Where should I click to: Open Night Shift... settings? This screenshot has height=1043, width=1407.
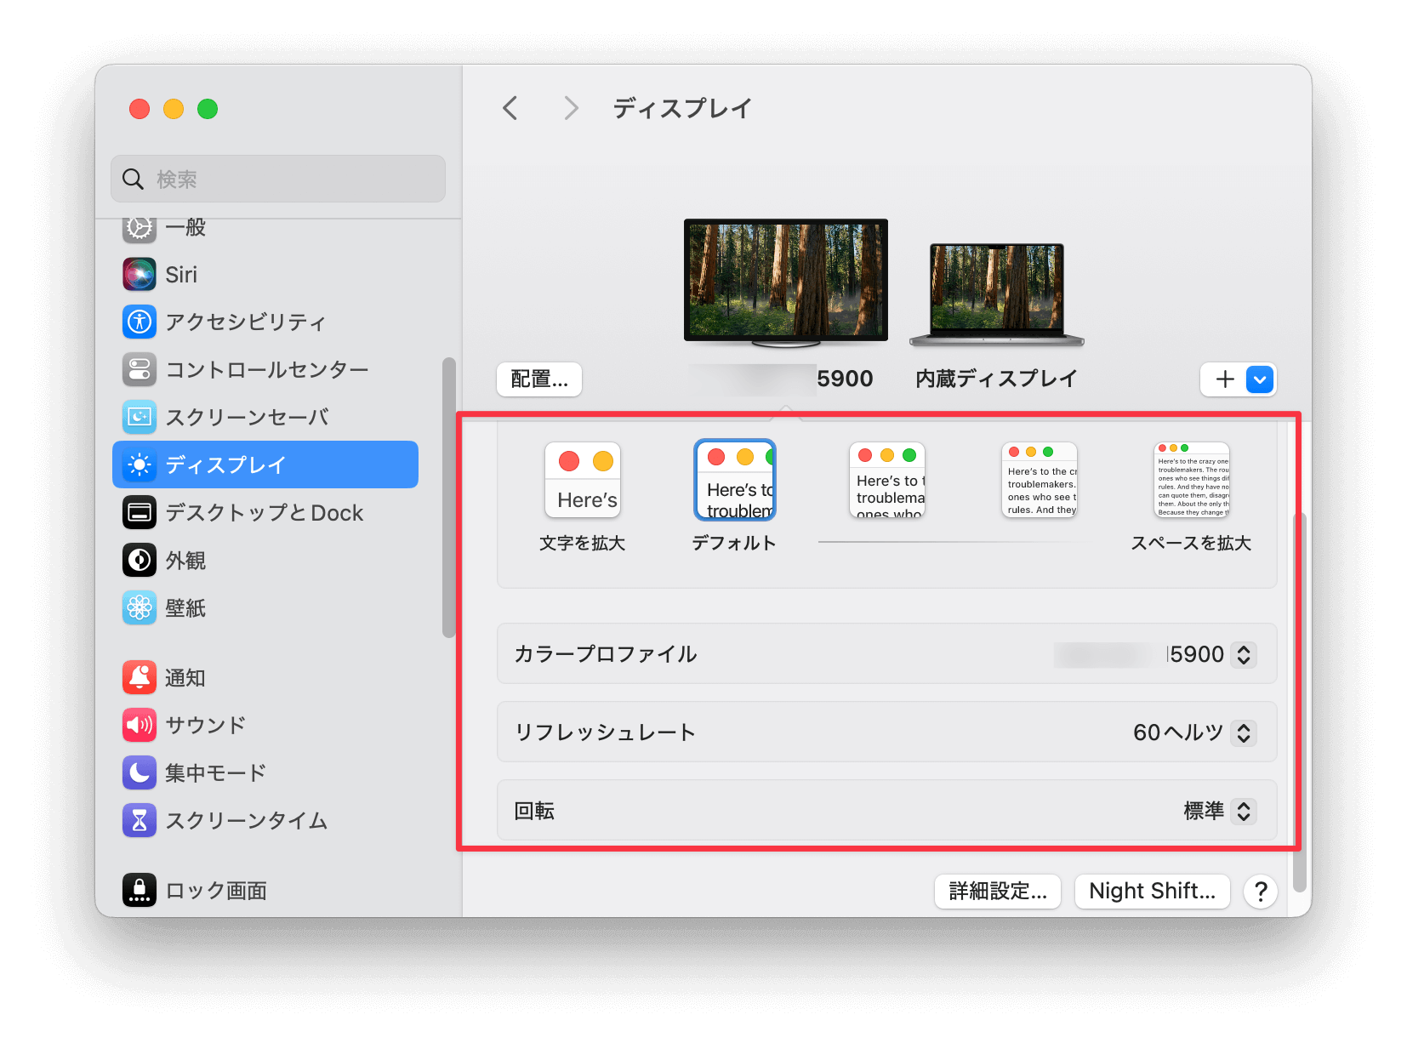1153,891
